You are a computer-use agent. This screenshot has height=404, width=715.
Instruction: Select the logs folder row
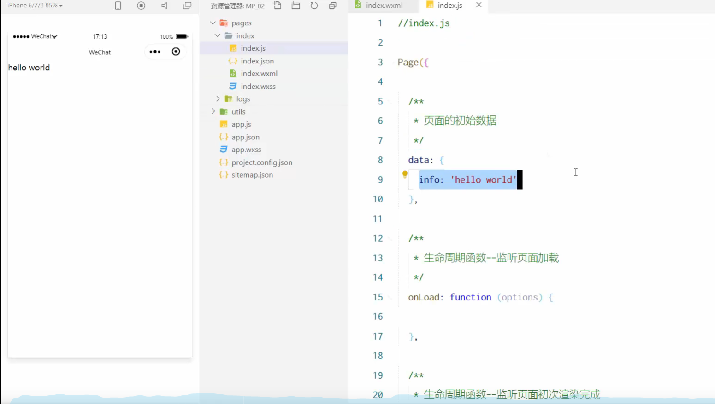pyautogui.click(x=274, y=98)
